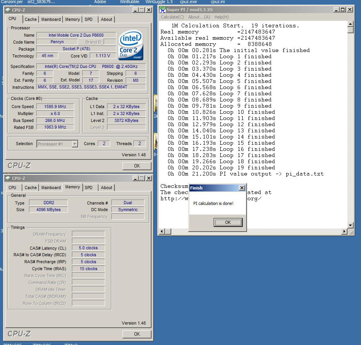Switch to Cache tab in top CPU-Z window
Viewport: 361px width, 345px height.
[31, 19]
